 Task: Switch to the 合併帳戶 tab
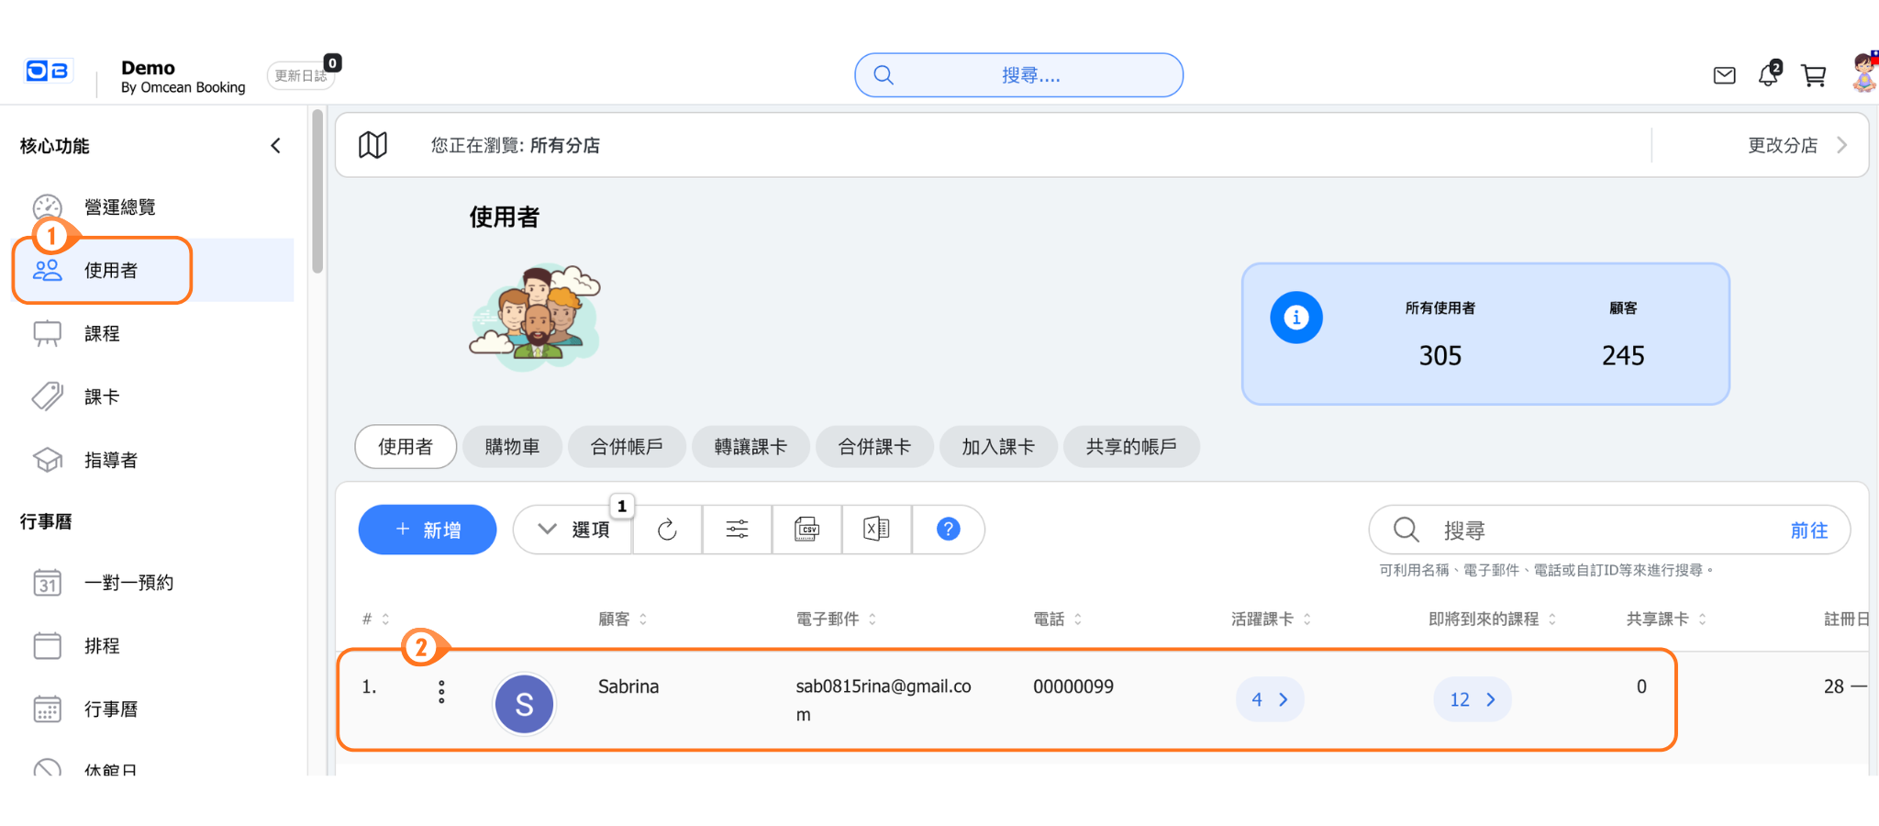tap(627, 447)
